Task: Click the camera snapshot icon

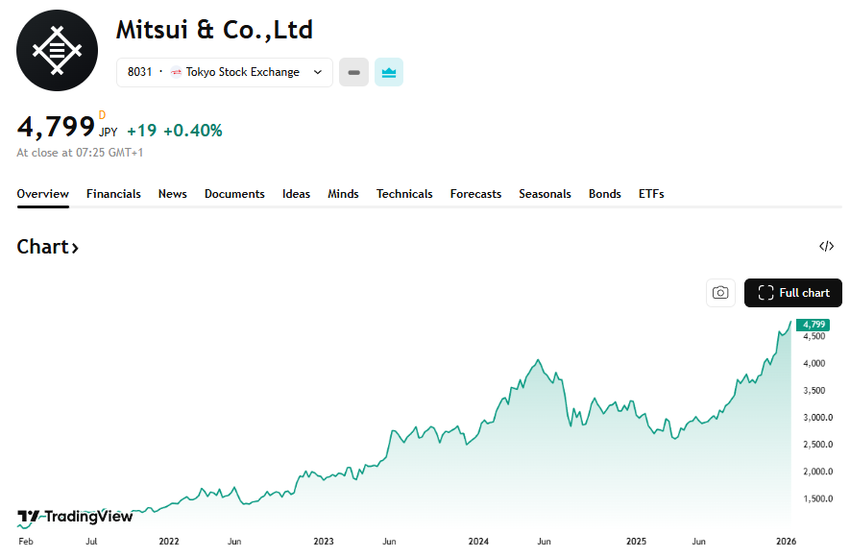Action: pos(720,293)
